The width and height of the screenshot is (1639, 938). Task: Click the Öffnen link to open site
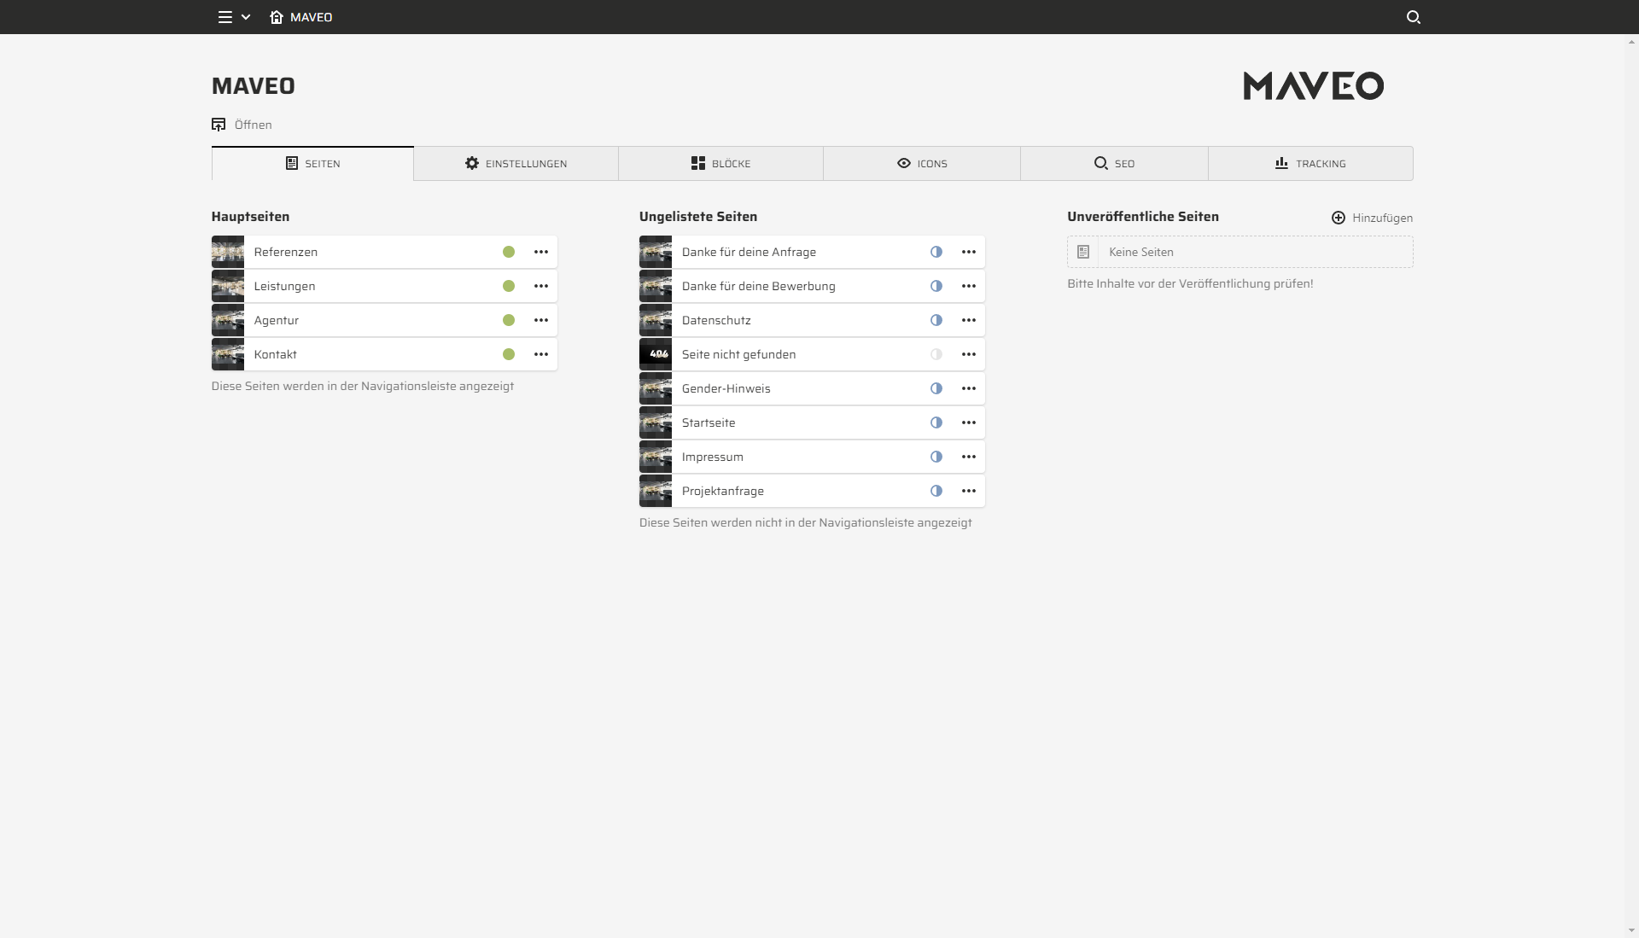tap(242, 125)
